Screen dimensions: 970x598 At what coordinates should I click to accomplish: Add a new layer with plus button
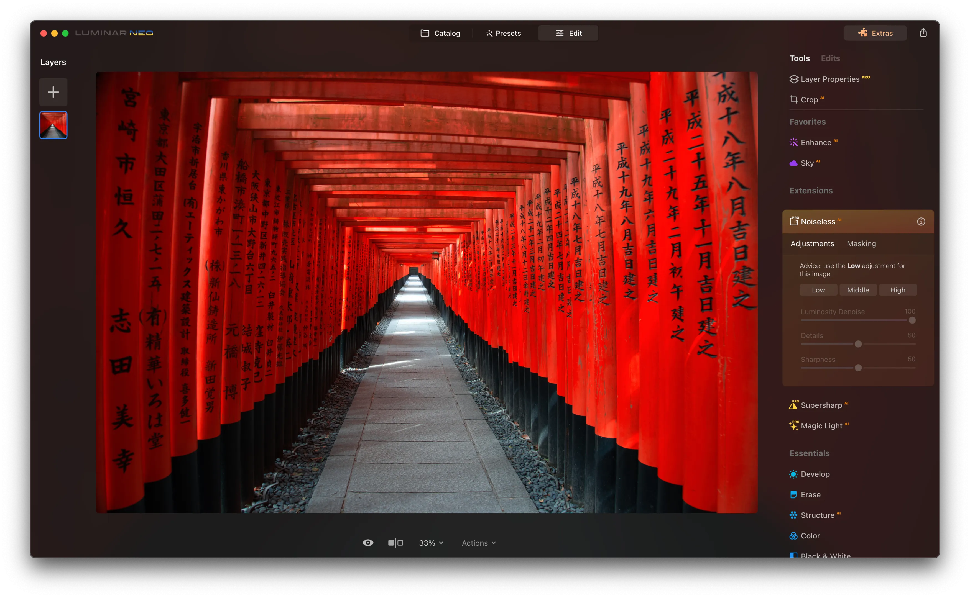[53, 92]
